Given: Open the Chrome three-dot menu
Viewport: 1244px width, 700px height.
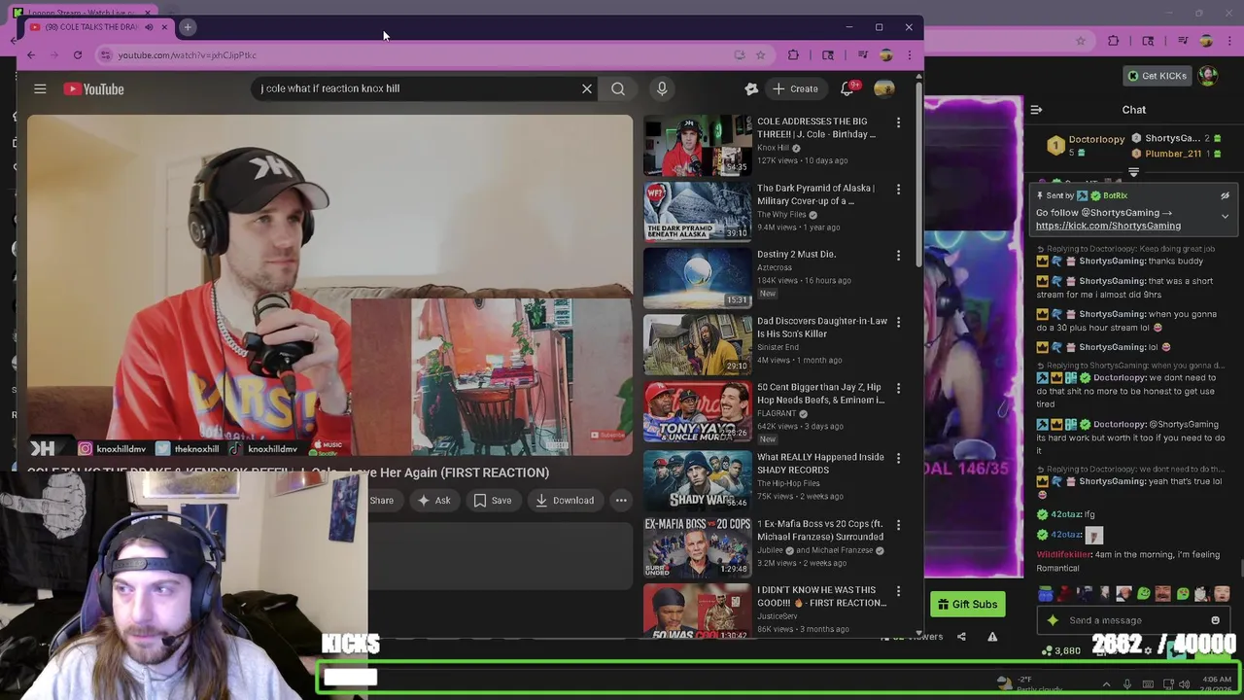Looking at the screenshot, I should coord(910,55).
